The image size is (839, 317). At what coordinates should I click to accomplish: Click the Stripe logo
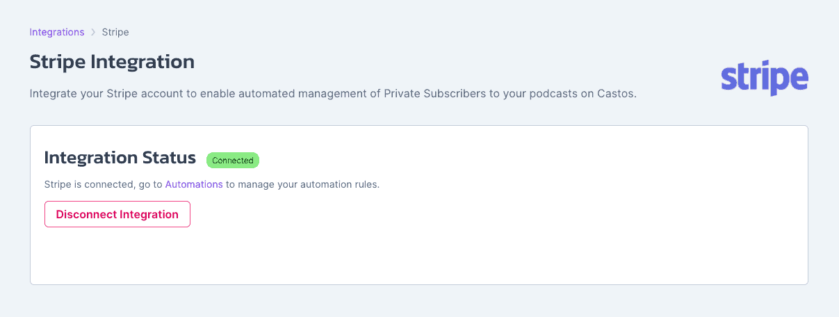(765, 79)
